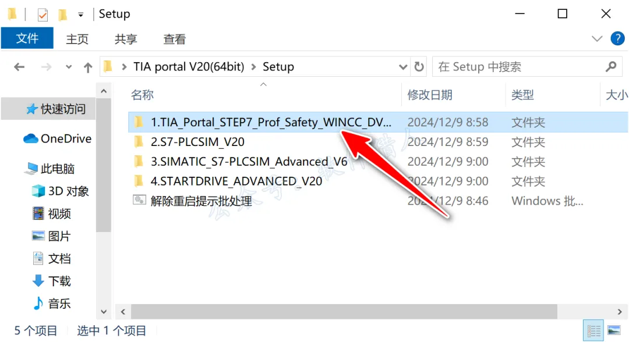This screenshot has width=629, height=342.
Task: Click TIA portal V20(64bit) breadcrumb
Action: pos(189,66)
